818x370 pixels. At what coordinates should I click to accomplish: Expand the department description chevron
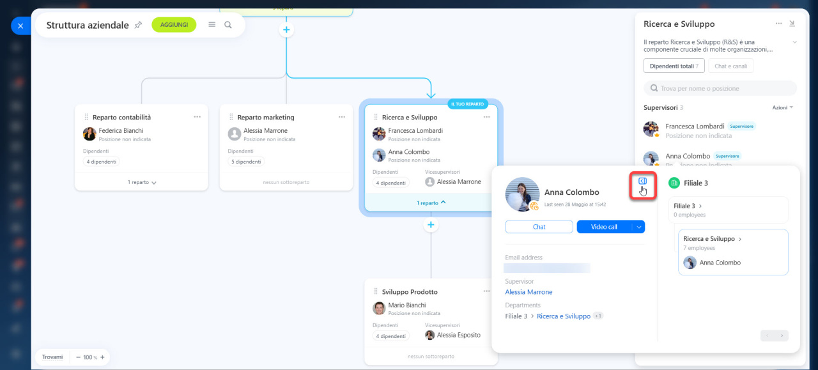coord(794,42)
